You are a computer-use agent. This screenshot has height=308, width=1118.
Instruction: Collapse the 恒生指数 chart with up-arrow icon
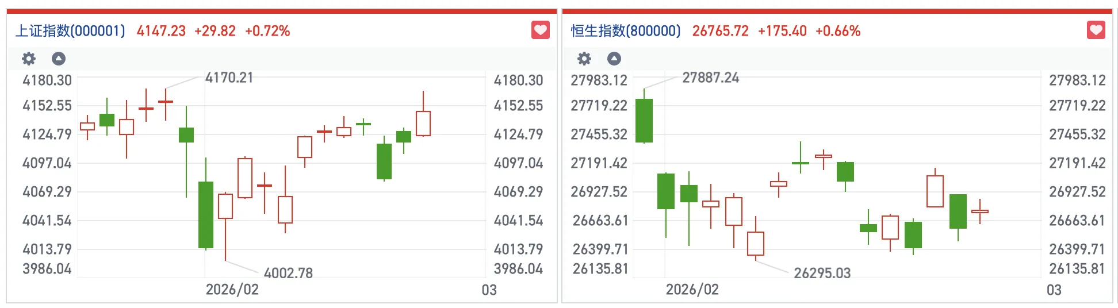point(614,59)
